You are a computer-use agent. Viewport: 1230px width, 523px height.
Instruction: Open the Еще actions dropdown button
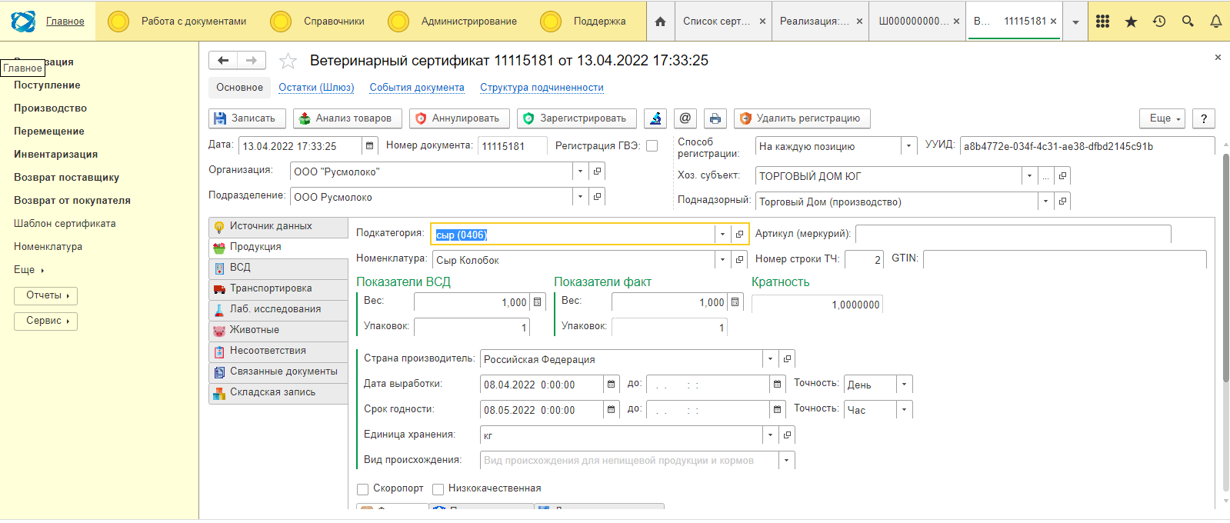(x=1162, y=118)
